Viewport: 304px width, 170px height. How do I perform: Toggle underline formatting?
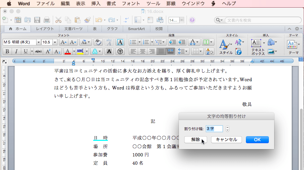coord(26,51)
